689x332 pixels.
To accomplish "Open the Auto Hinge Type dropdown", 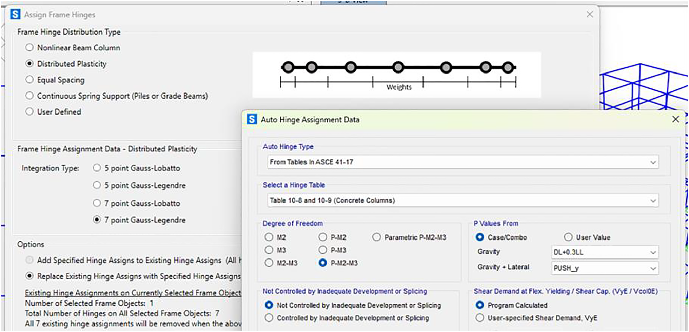I will [x=462, y=162].
